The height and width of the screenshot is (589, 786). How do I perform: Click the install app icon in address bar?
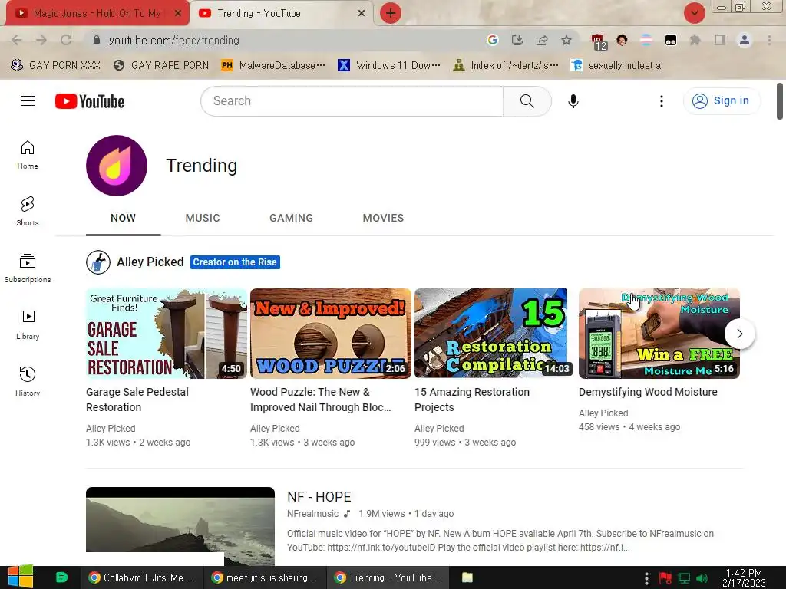[517, 40]
